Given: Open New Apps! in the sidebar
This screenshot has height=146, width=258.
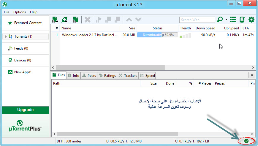Looking at the screenshot, I should point(26,72).
